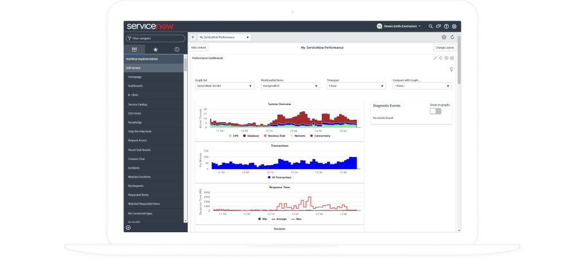Click the Dennis Smith user avatar
This screenshot has width=585, height=258.
[379, 26]
